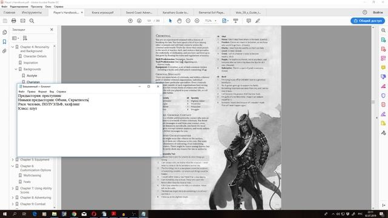Close the bookmarks panel
Viewport: 388px width, 218px height.
52,30
